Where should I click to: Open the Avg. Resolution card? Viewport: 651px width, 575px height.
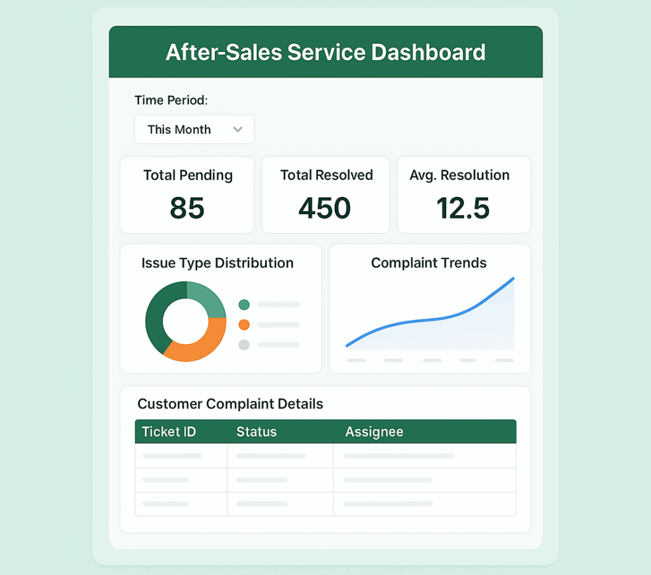click(463, 195)
